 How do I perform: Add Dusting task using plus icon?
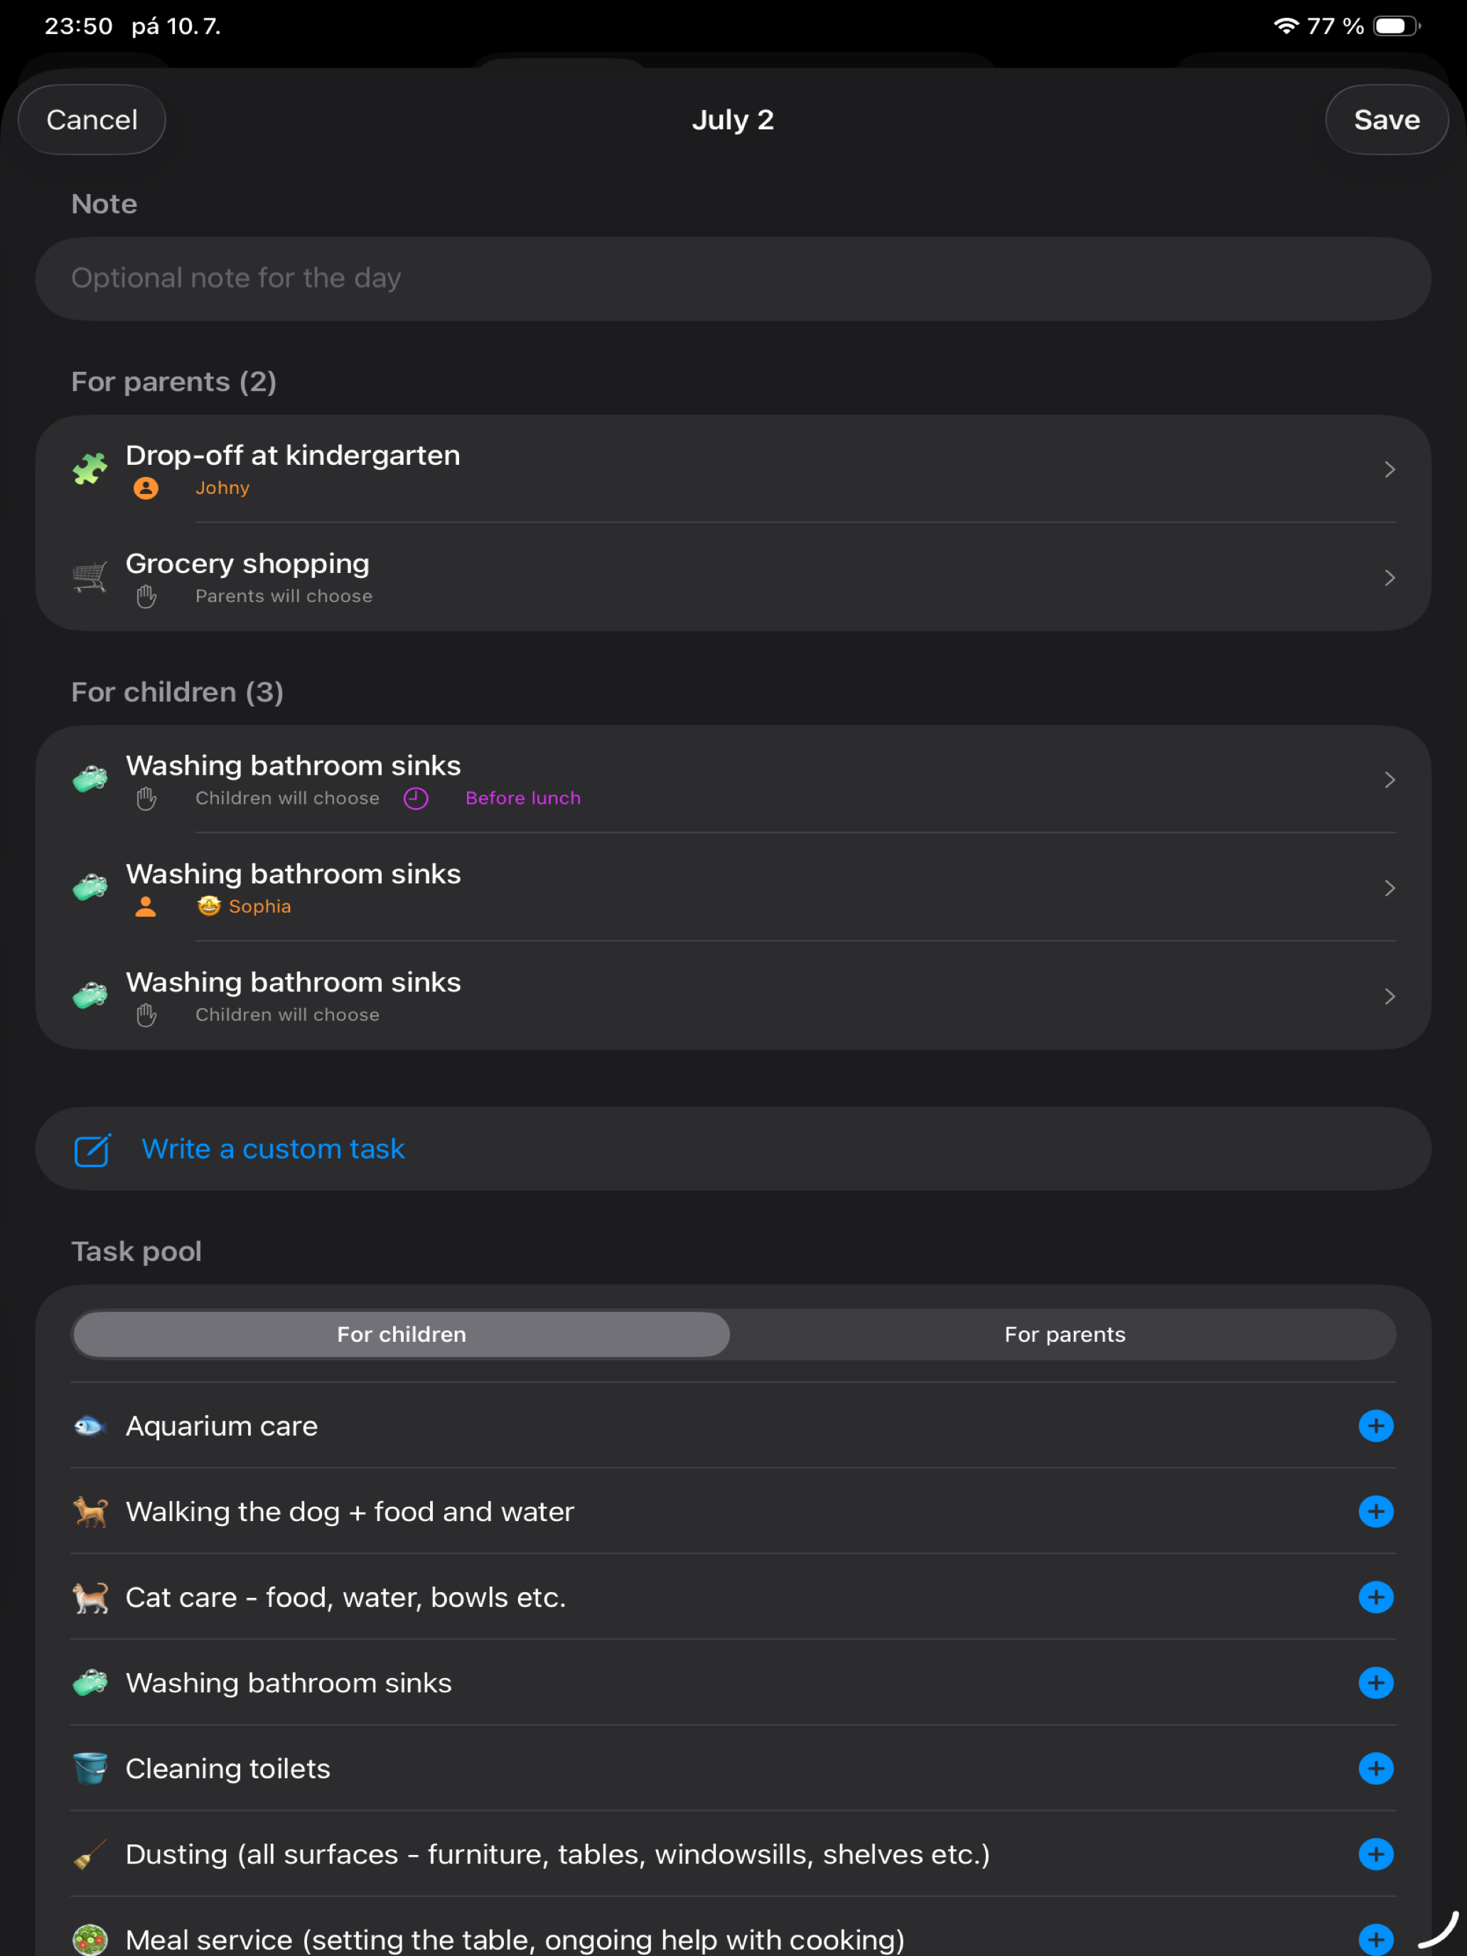[1375, 1854]
